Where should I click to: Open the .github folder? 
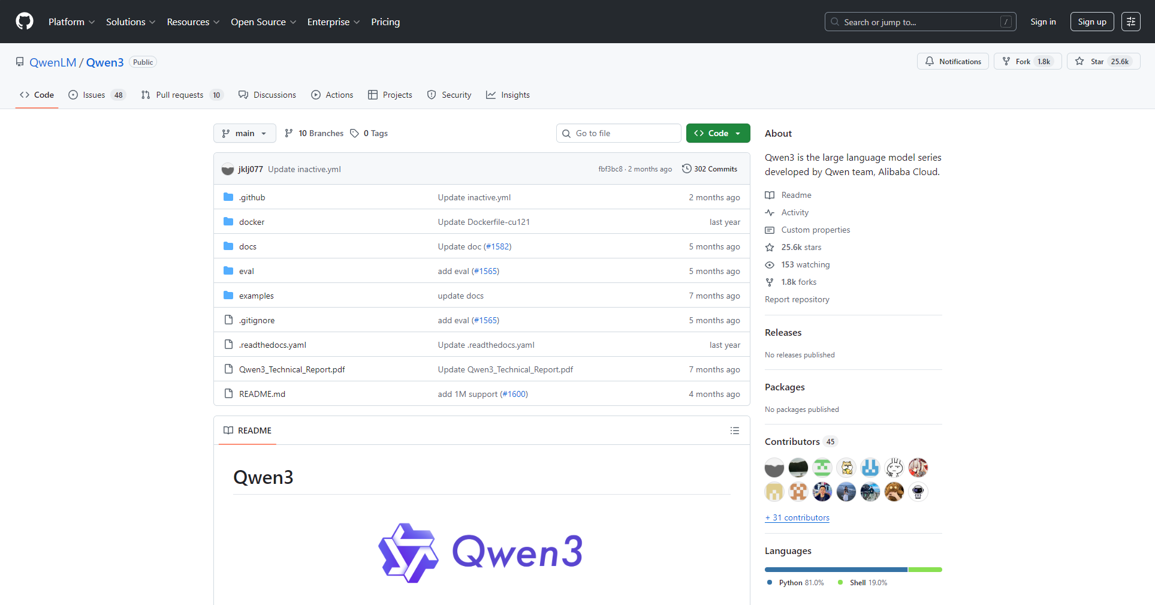(x=252, y=197)
